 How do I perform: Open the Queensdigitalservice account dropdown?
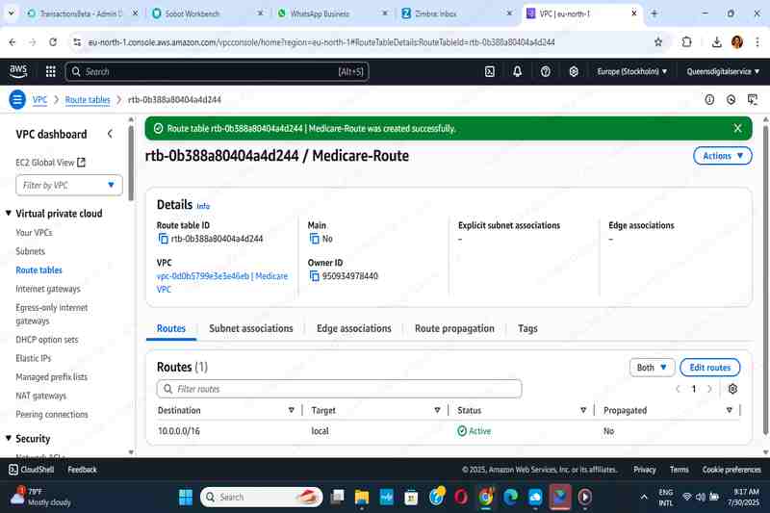coord(723,71)
